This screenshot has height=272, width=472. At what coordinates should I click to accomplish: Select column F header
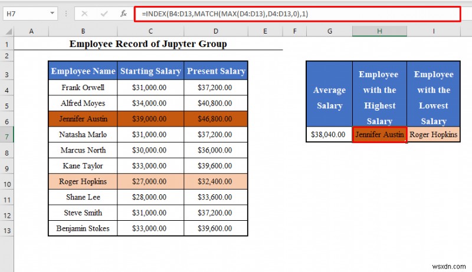click(x=294, y=31)
